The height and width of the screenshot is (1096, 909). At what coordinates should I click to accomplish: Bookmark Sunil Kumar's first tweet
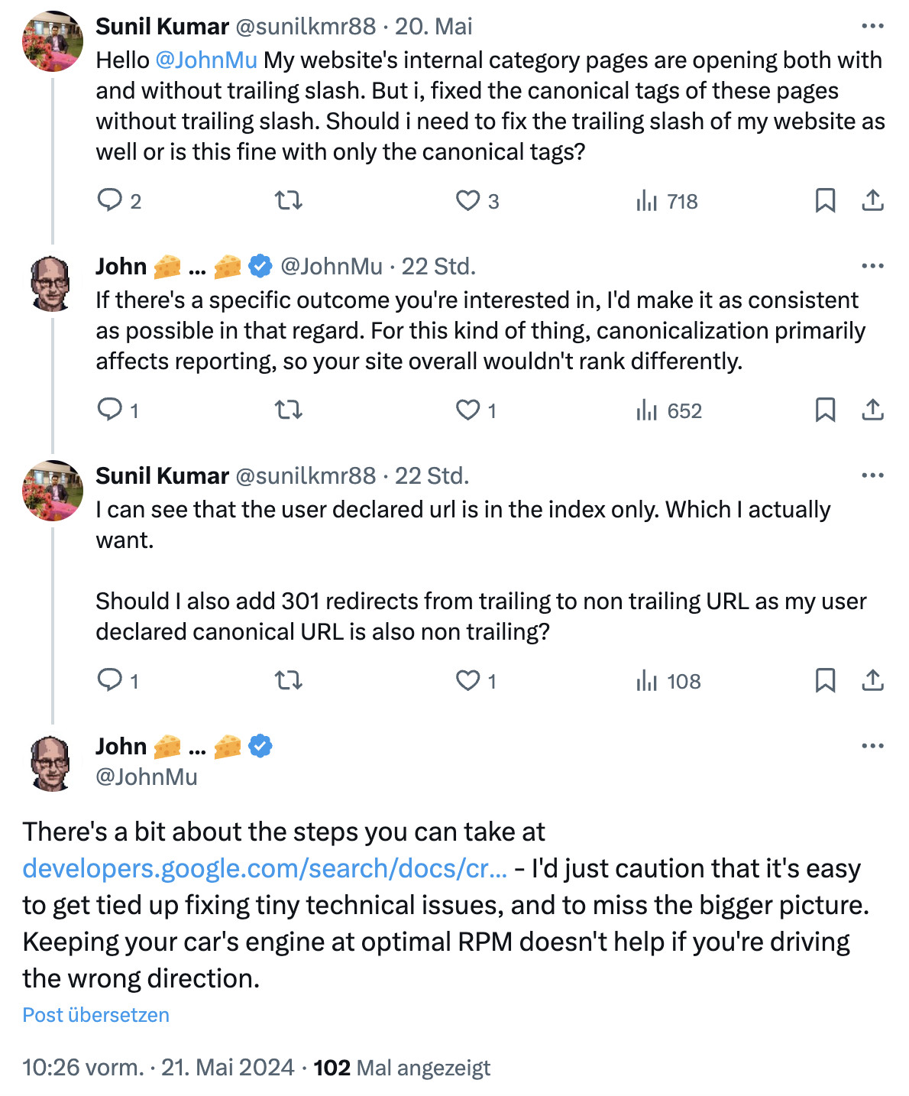825,201
